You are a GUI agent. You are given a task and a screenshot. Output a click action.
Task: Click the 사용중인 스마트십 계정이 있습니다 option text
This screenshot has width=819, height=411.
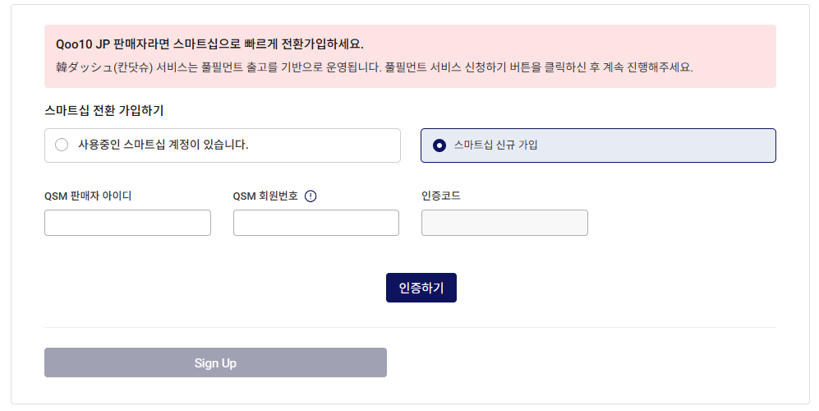[x=163, y=145]
